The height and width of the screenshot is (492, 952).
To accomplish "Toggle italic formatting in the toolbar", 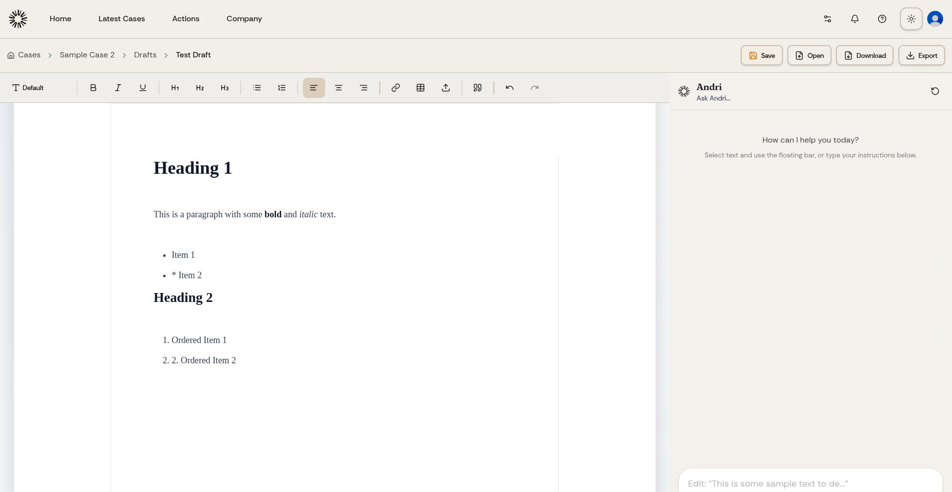I will click(118, 88).
